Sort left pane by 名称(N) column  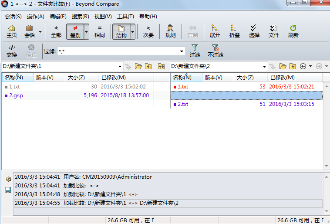(18, 78)
